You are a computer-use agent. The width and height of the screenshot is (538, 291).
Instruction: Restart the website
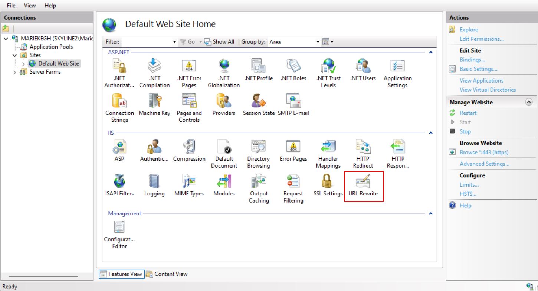468,113
